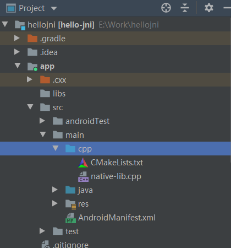This screenshot has width=231, height=248.
Task: Click the 'Project' view title
Action: (x=32, y=8)
